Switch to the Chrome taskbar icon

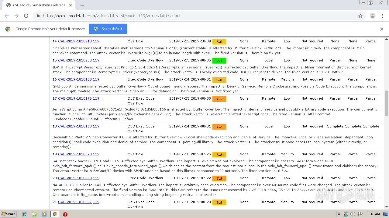(55, 214)
